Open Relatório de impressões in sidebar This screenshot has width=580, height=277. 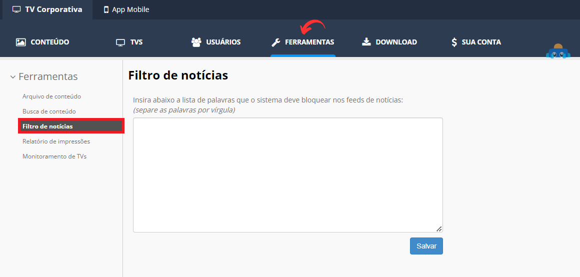[56, 141]
